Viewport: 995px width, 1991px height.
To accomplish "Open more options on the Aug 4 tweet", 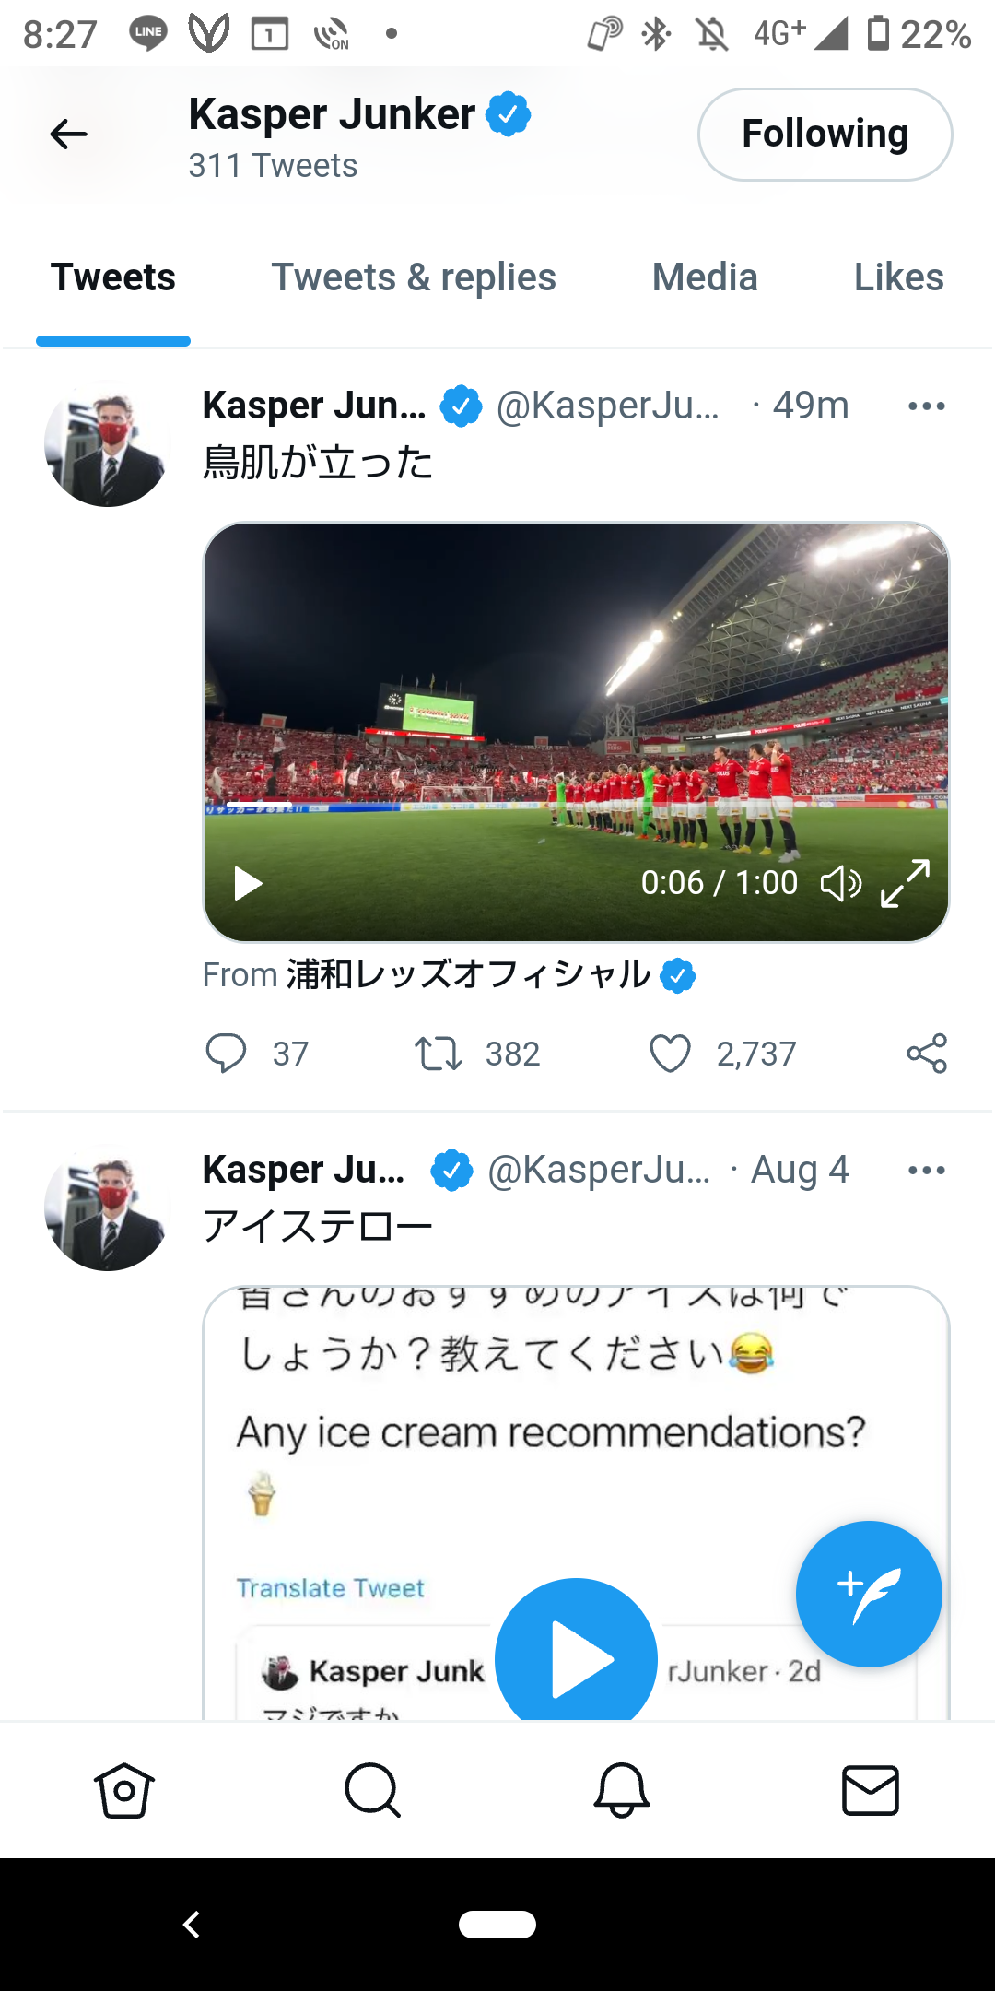I will click(926, 1171).
